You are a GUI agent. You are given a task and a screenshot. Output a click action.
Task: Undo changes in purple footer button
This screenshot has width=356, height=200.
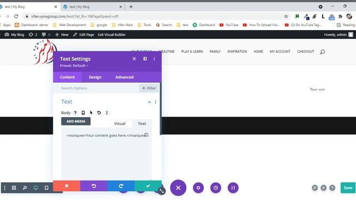pyautogui.click(x=94, y=186)
